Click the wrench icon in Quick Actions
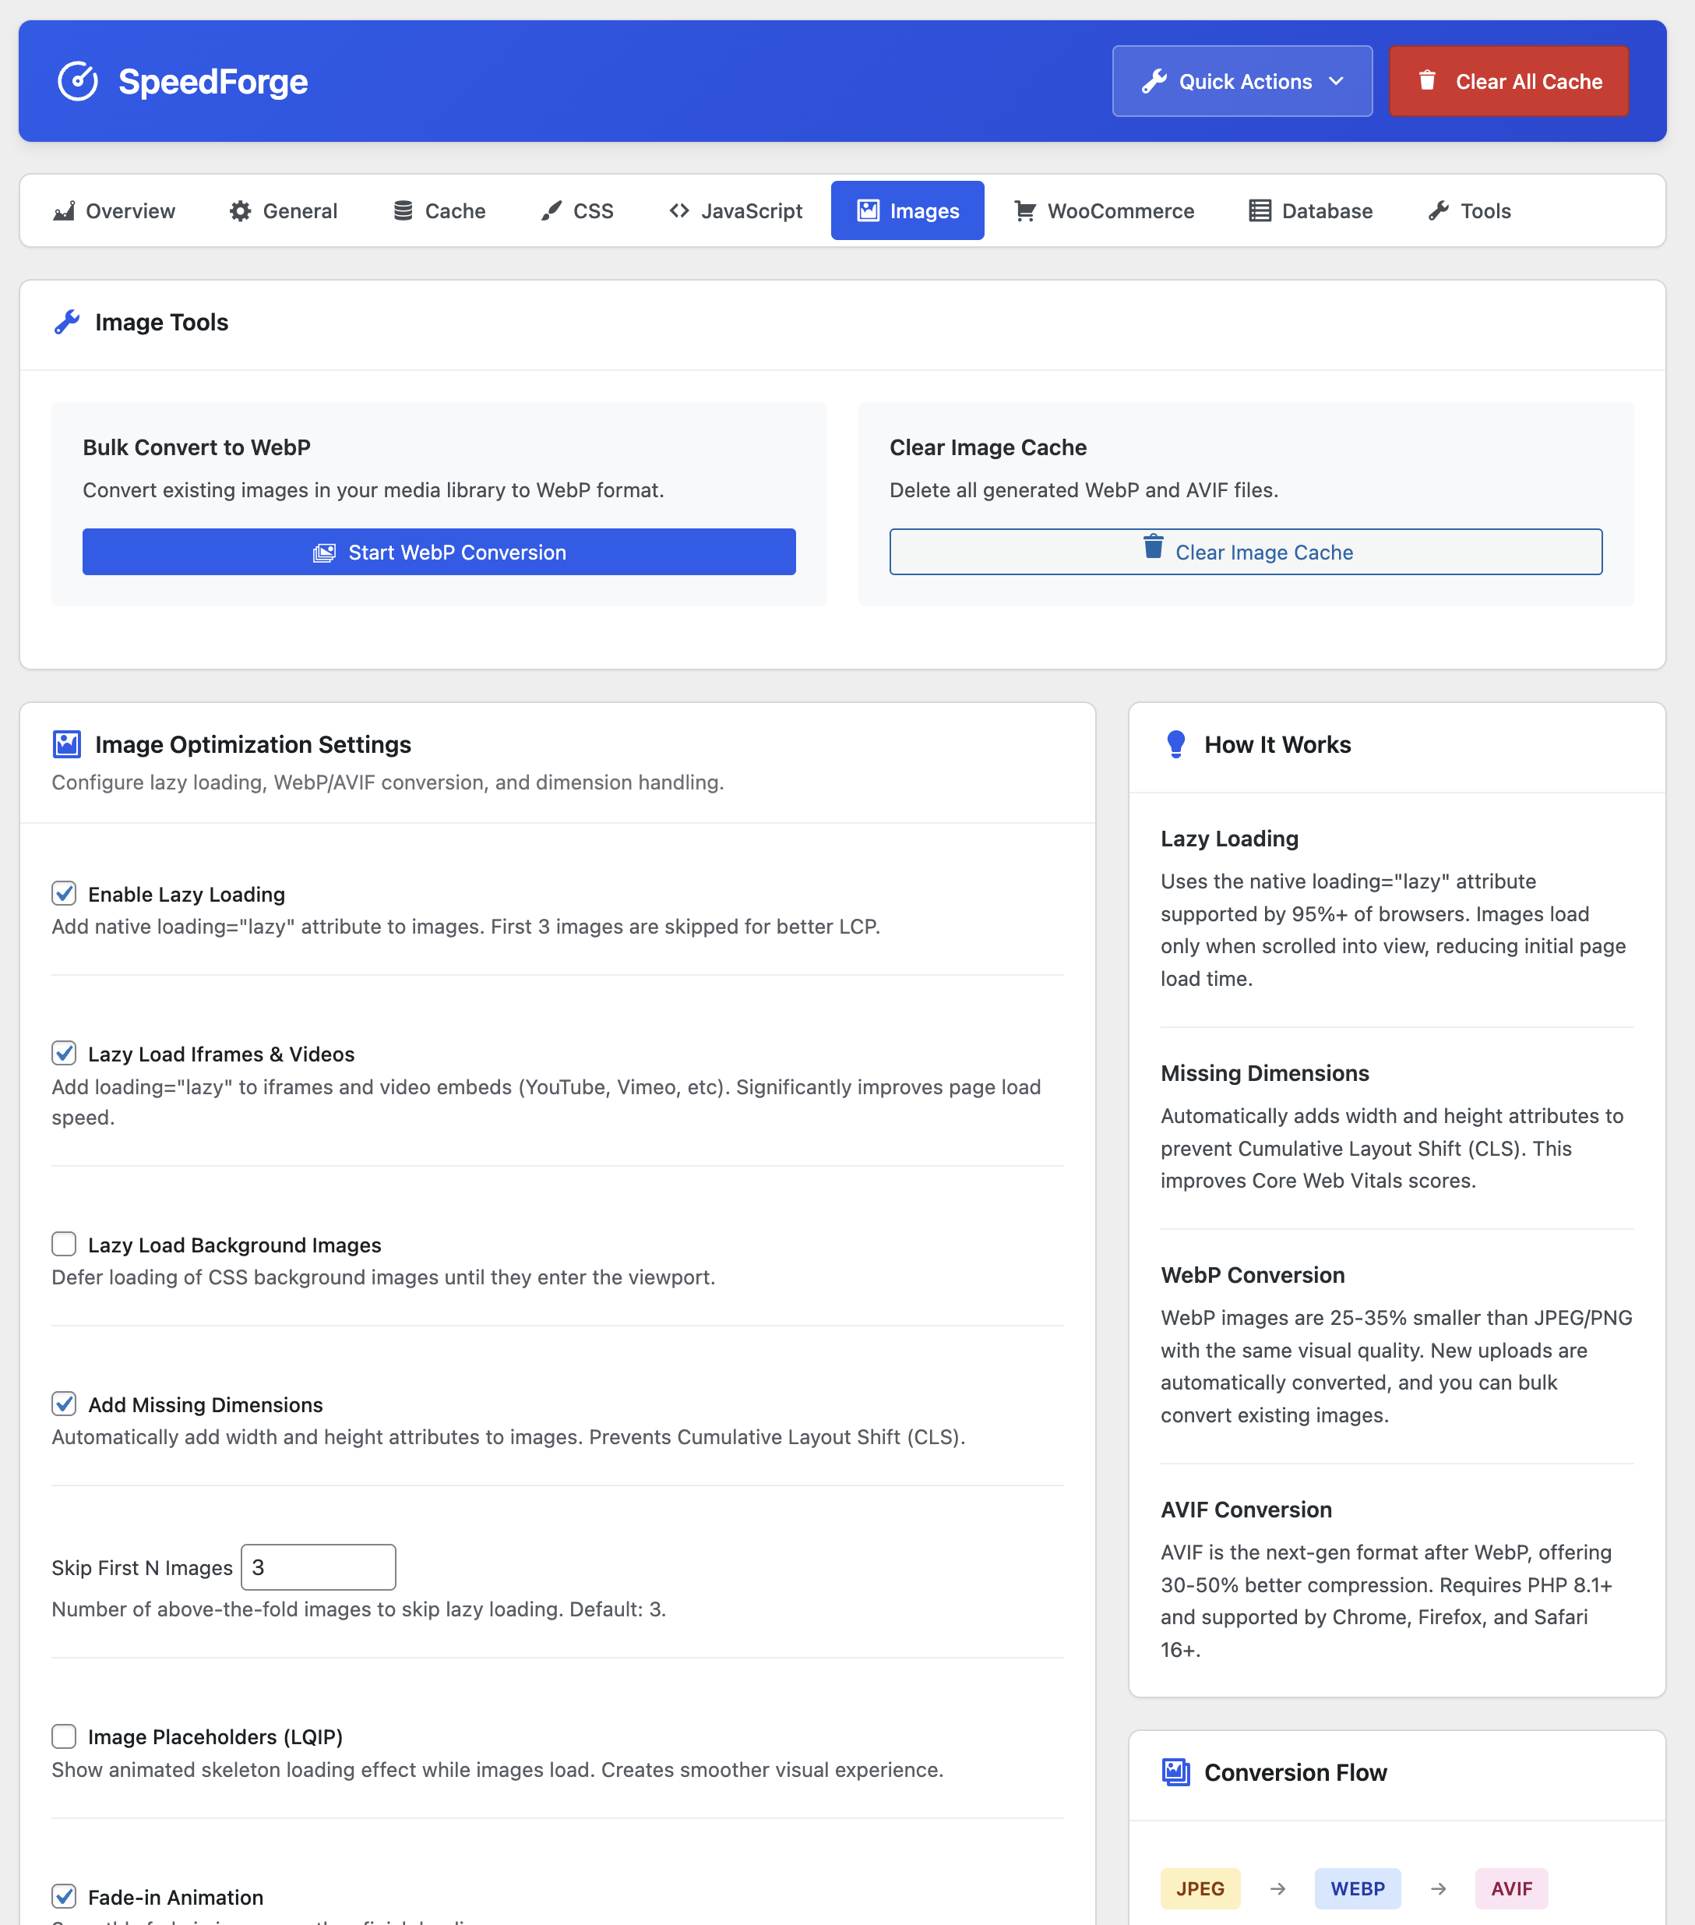This screenshot has width=1695, height=1925. (x=1154, y=81)
